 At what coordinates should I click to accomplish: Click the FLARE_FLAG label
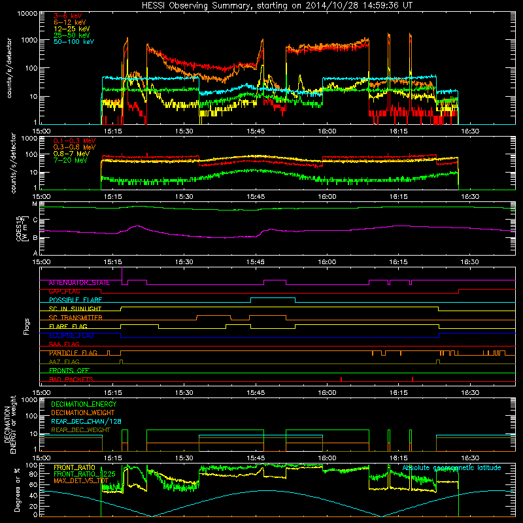tap(68, 326)
